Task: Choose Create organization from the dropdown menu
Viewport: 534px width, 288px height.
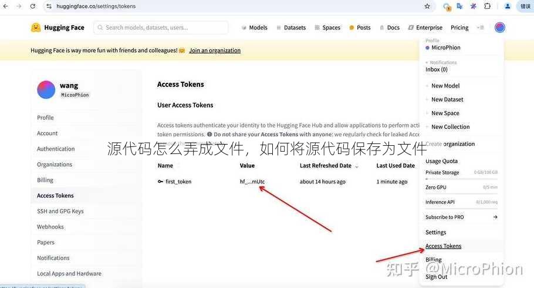Action: [x=450, y=144]
